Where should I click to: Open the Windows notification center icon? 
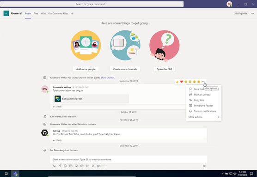pos(251,174)
